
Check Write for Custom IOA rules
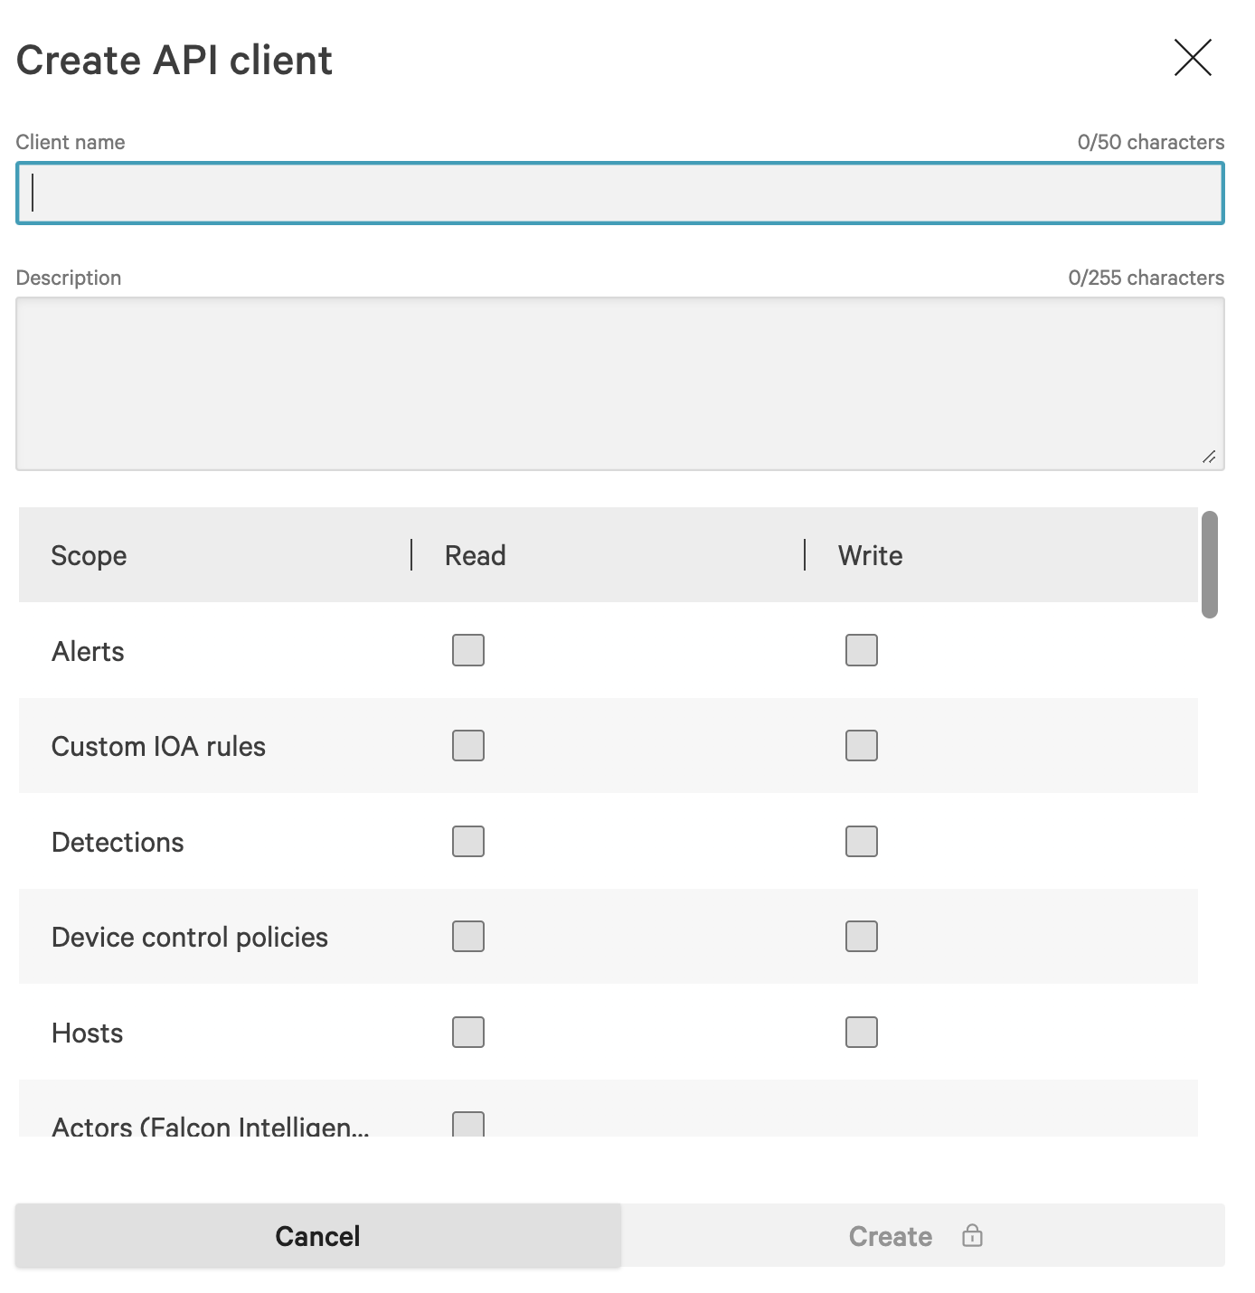point(862,746)
